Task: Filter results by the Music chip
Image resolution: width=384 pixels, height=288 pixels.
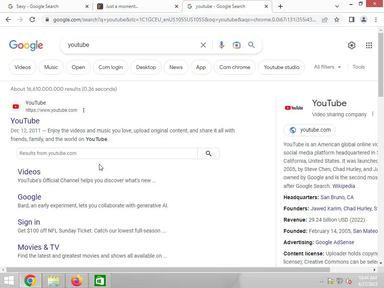Action: coord(51,67)
